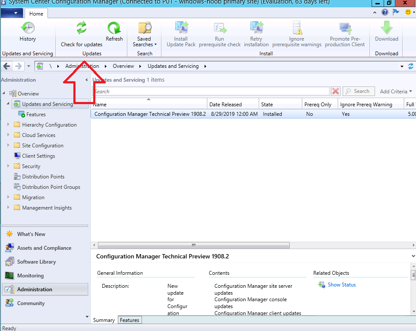The image size is (416, 331).
Task: Select Configuration Manager Technical Preview 1908.2 row
Action: [x=253, y=114]
